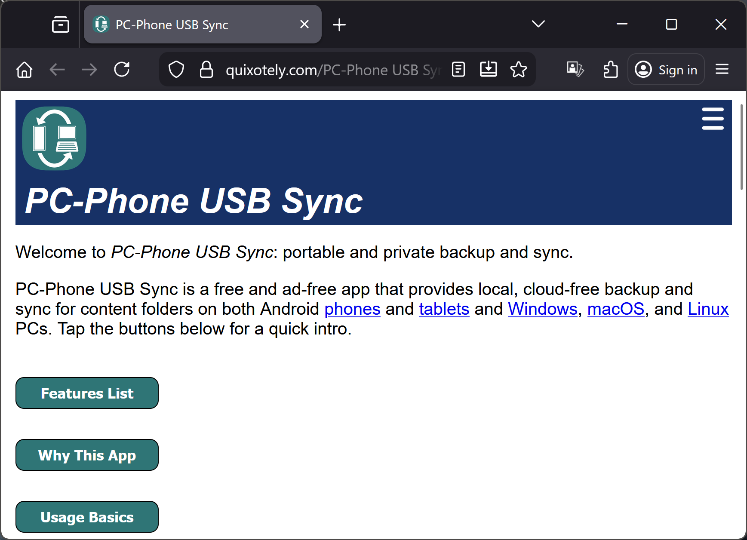
Task: Click the padlock site security icon
Action: pyautogui.click(x=206, y=70)
